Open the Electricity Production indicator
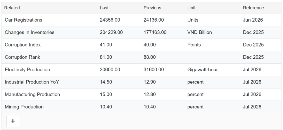The image size is (283, 130). point(27,70)
